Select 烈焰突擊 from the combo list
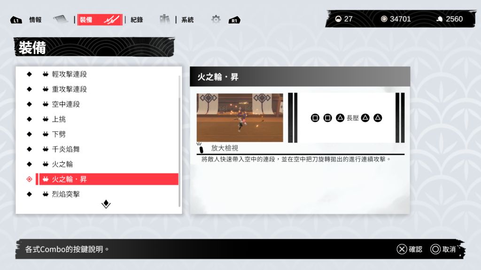Screen dimensions: 481x270 click(66, 194)
